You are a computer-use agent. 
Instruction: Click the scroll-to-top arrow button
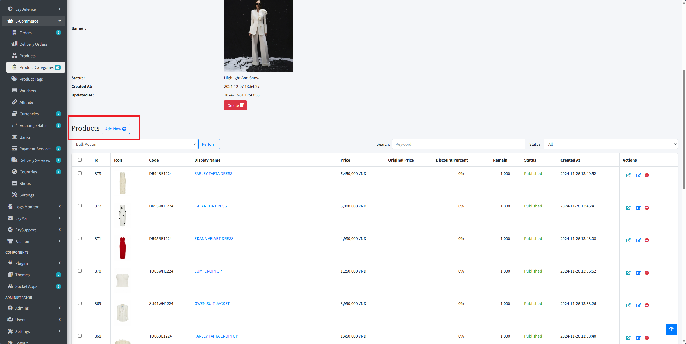pos(671,329)
